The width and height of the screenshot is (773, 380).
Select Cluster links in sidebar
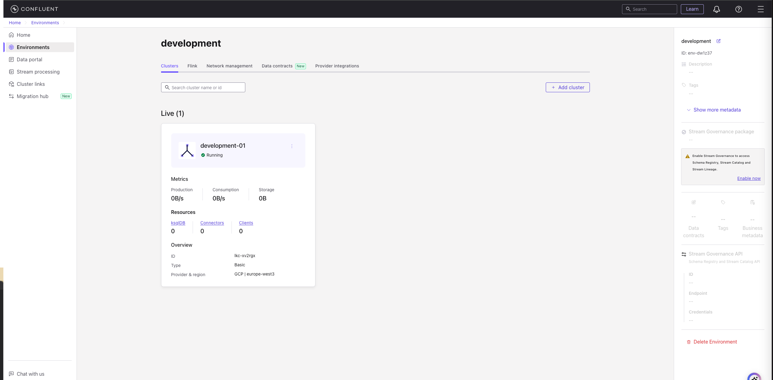click(x=40, y=84)
